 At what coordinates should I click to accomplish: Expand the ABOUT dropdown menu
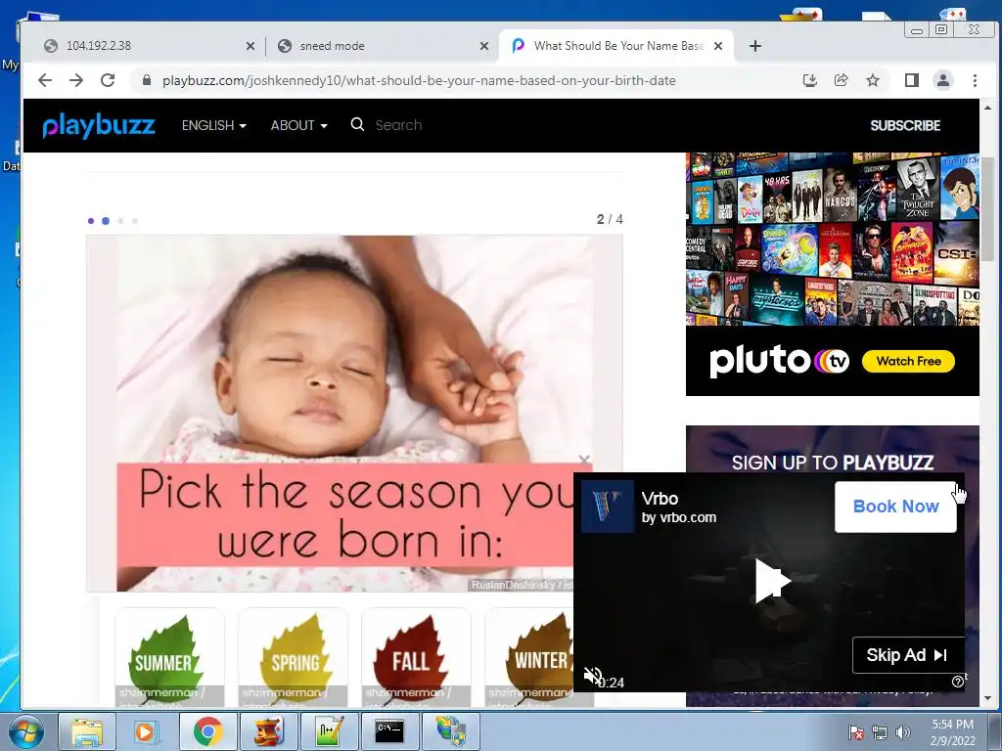tap(298, 125)
